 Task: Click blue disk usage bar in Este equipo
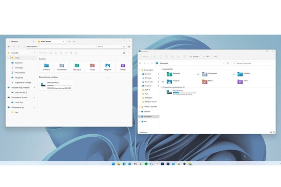pos(184,93)
